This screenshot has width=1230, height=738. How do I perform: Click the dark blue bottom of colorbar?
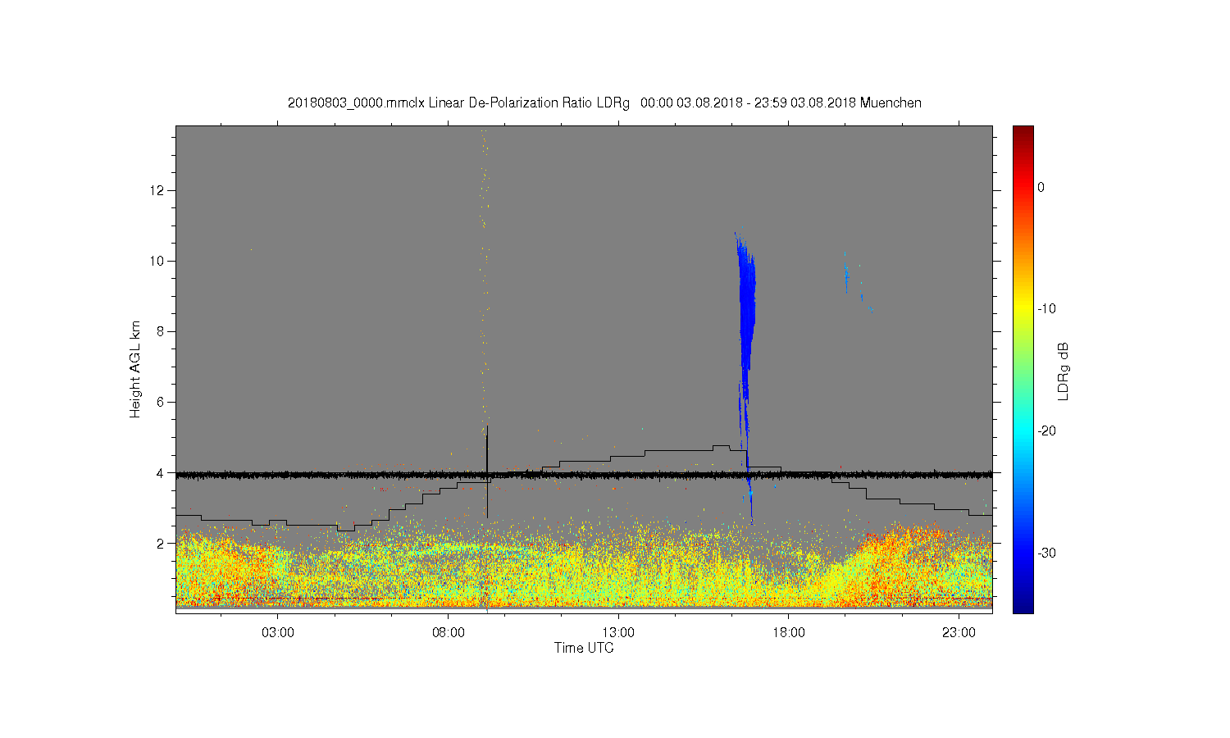click(1023, 607)
